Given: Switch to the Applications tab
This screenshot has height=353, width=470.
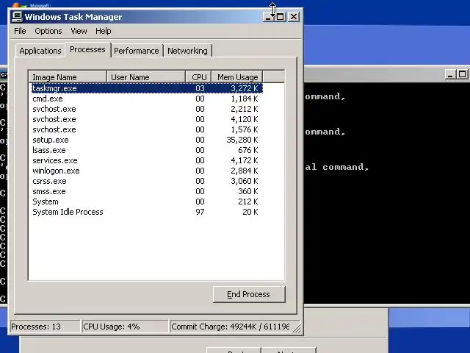Looking at the screenshot, I should point(40,51).
